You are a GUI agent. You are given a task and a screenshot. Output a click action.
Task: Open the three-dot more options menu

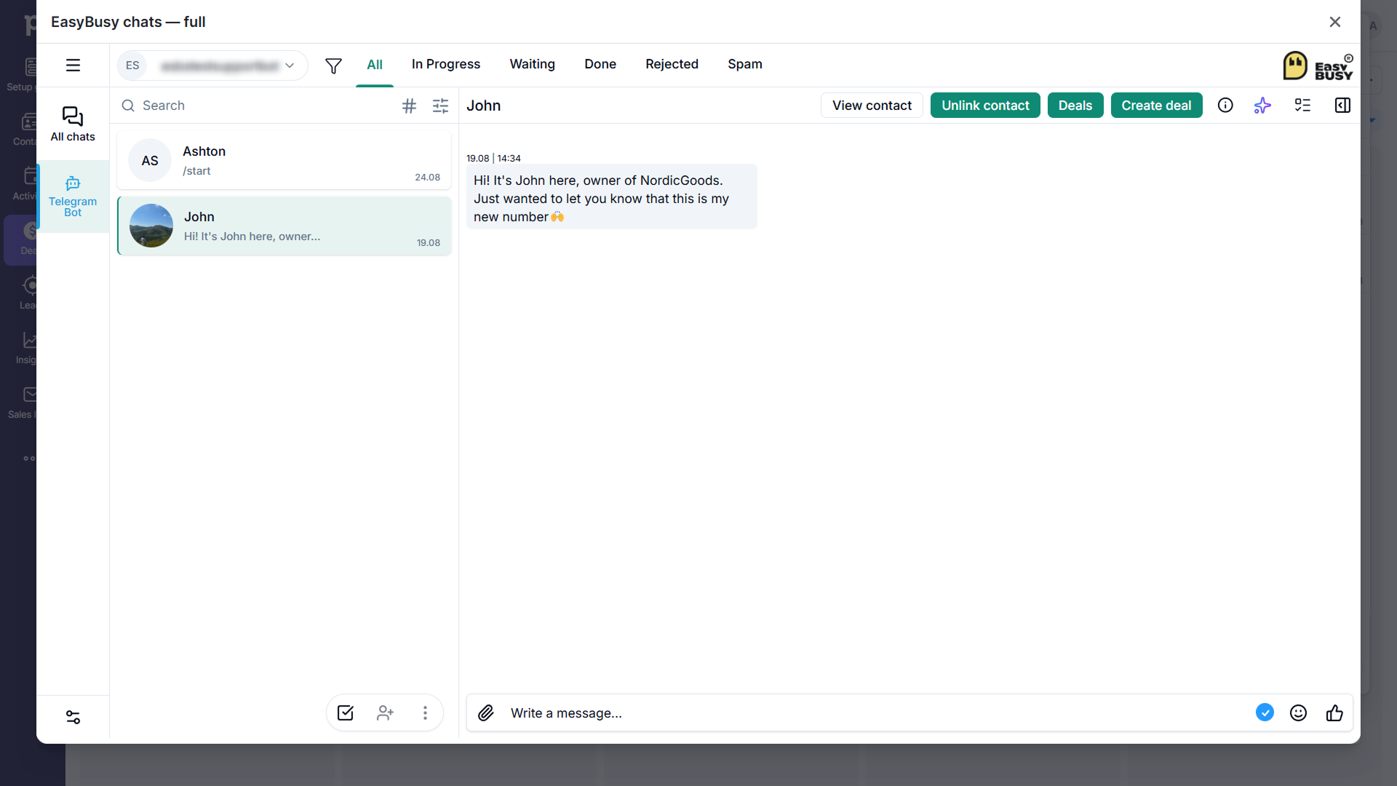pos(425,713)
